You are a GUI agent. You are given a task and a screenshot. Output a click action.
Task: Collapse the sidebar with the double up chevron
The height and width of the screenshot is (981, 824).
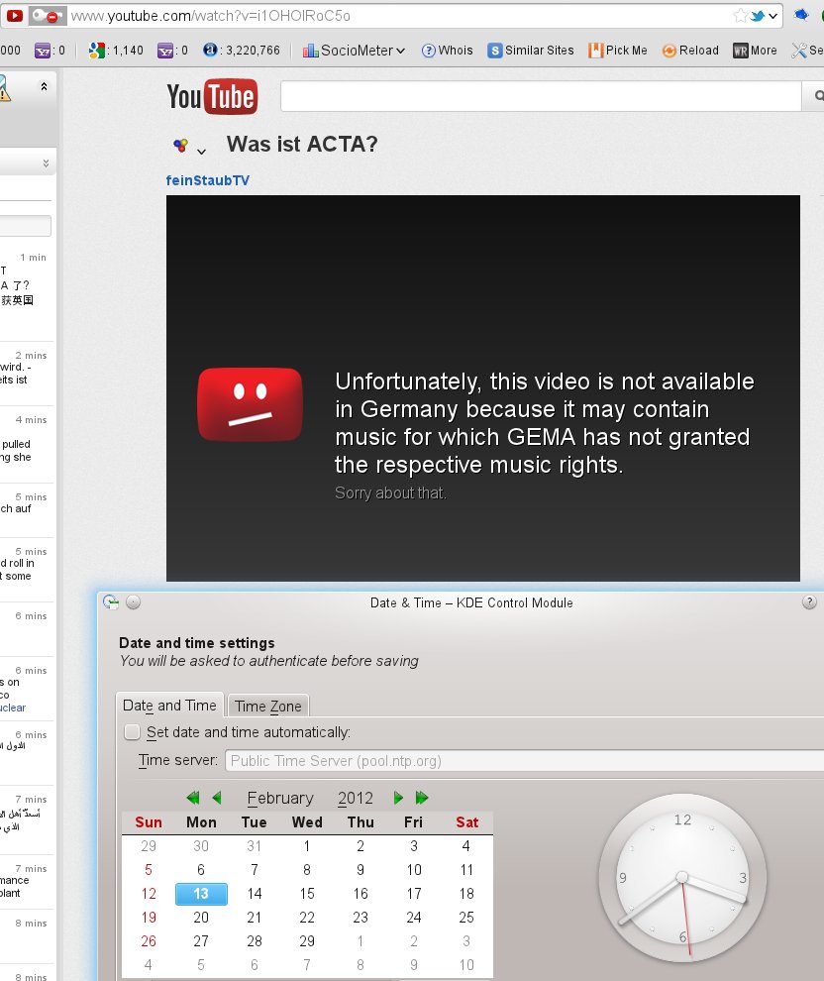[44, 86]
